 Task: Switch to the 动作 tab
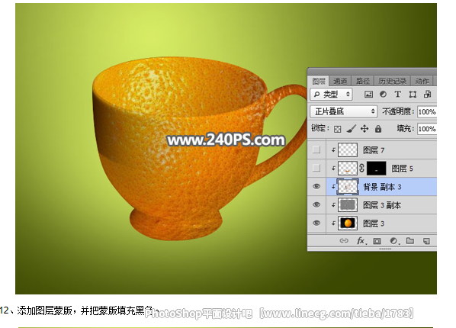(422, 81)
